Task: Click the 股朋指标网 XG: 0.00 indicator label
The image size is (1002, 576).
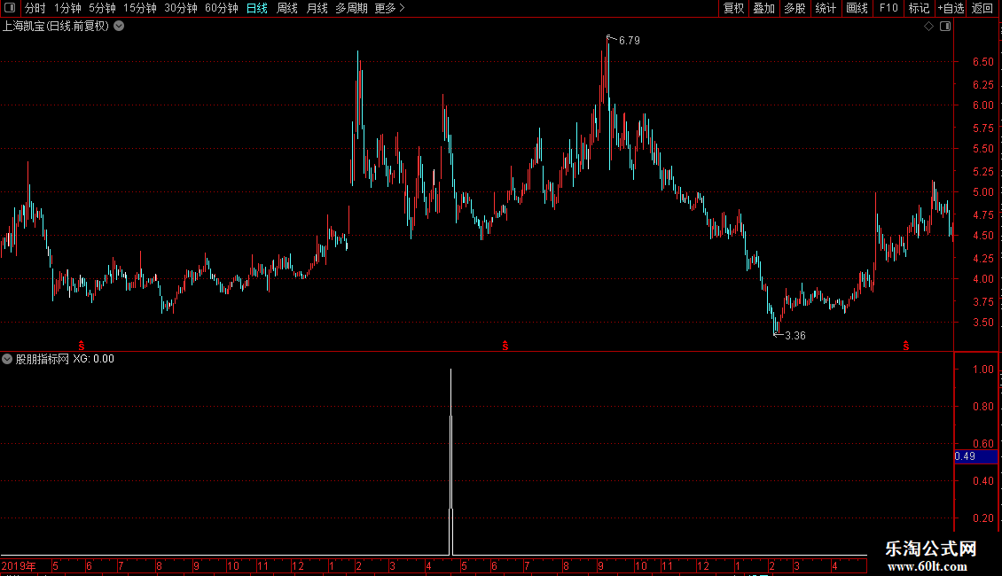Action: click(66, 359)
